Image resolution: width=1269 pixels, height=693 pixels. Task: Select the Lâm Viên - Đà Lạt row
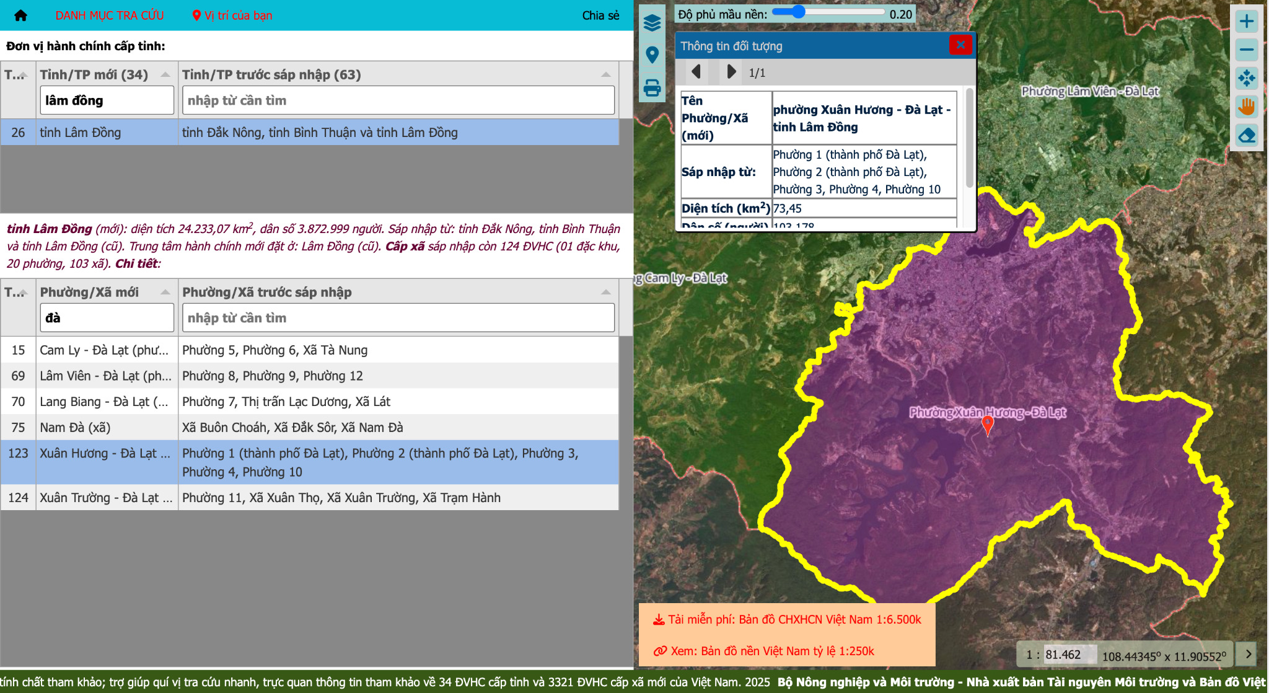pyautogui.click(x=310, y=376)
